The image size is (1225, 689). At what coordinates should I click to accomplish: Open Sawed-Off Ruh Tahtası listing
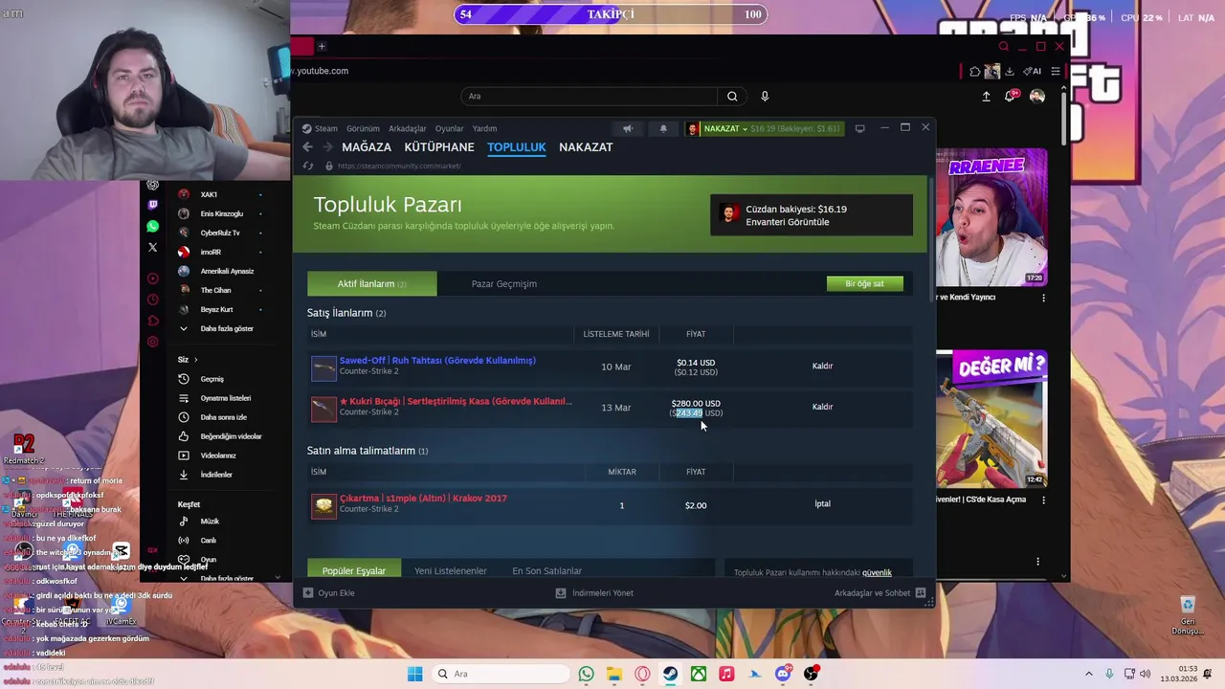point(437,361)
